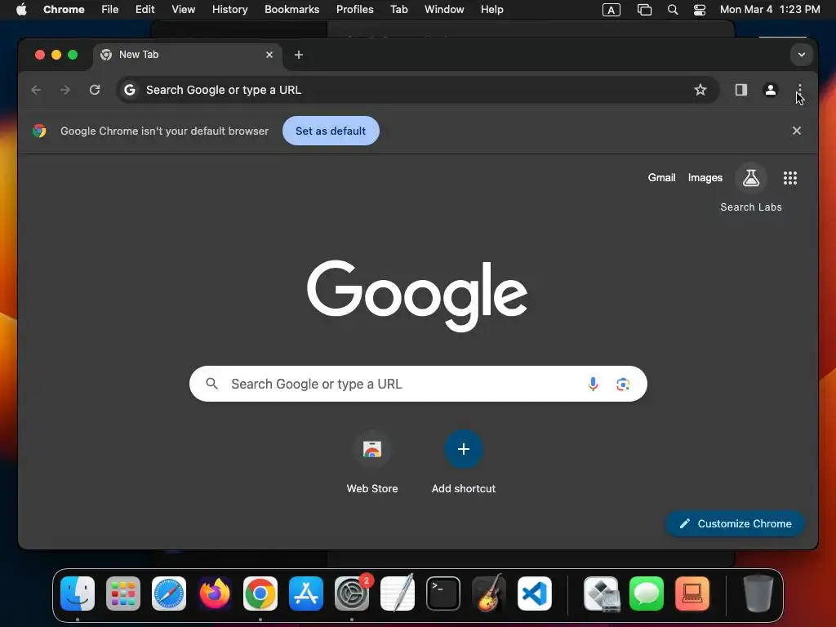Open Gmail link
Viewport: 836px width, 627px height.
[x=661, y=177]
